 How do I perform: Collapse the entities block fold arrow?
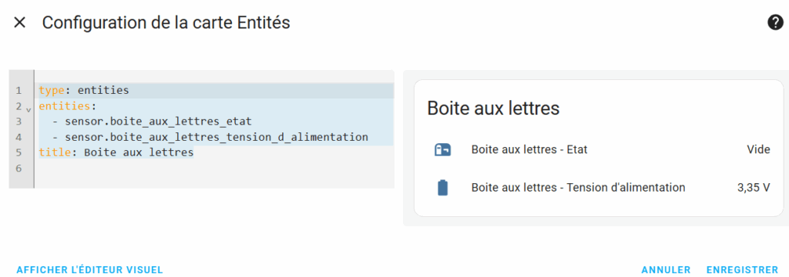point(29,108)
